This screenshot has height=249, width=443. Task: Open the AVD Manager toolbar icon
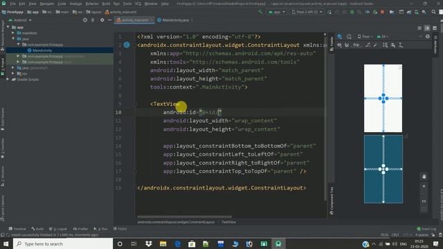click(x=417, y=12)
